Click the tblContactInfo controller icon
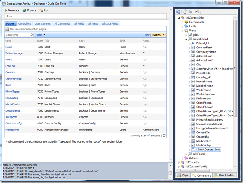 pos(183,18)
